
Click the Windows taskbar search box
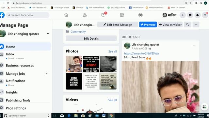point(27,116)
